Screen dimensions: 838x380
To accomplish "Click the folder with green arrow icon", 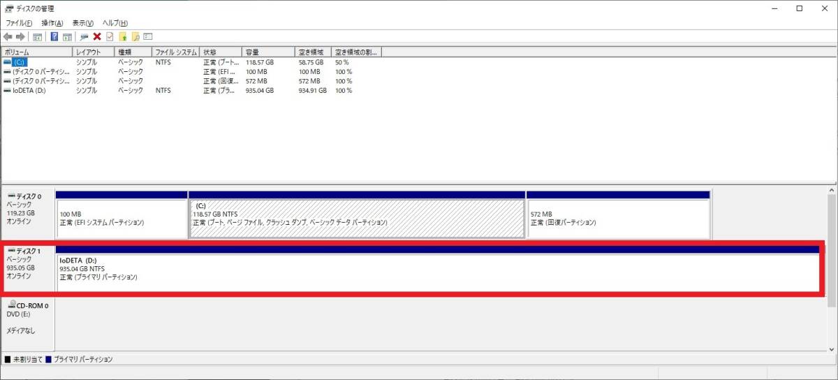I will [123, 36].
